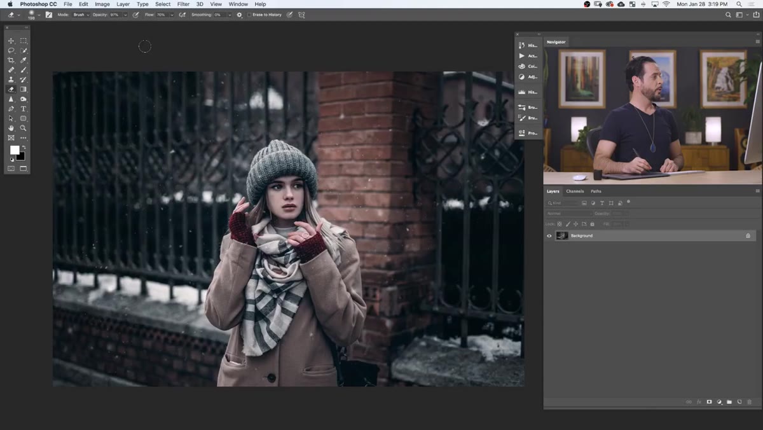Open the Layer menu
The height and width of the screenshot is (430, 763).
[123, 4]
